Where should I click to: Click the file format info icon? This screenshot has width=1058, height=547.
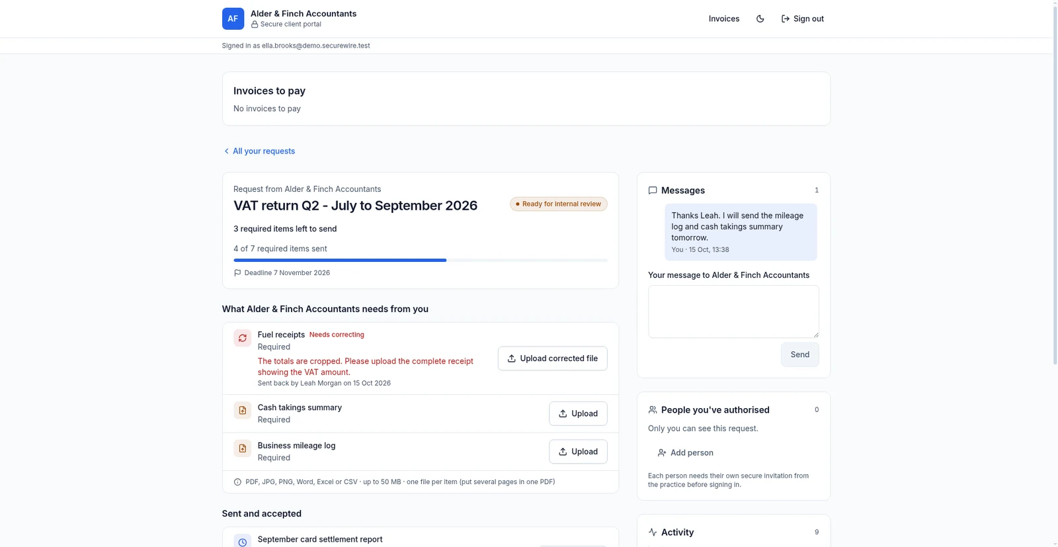pos(237,482)
